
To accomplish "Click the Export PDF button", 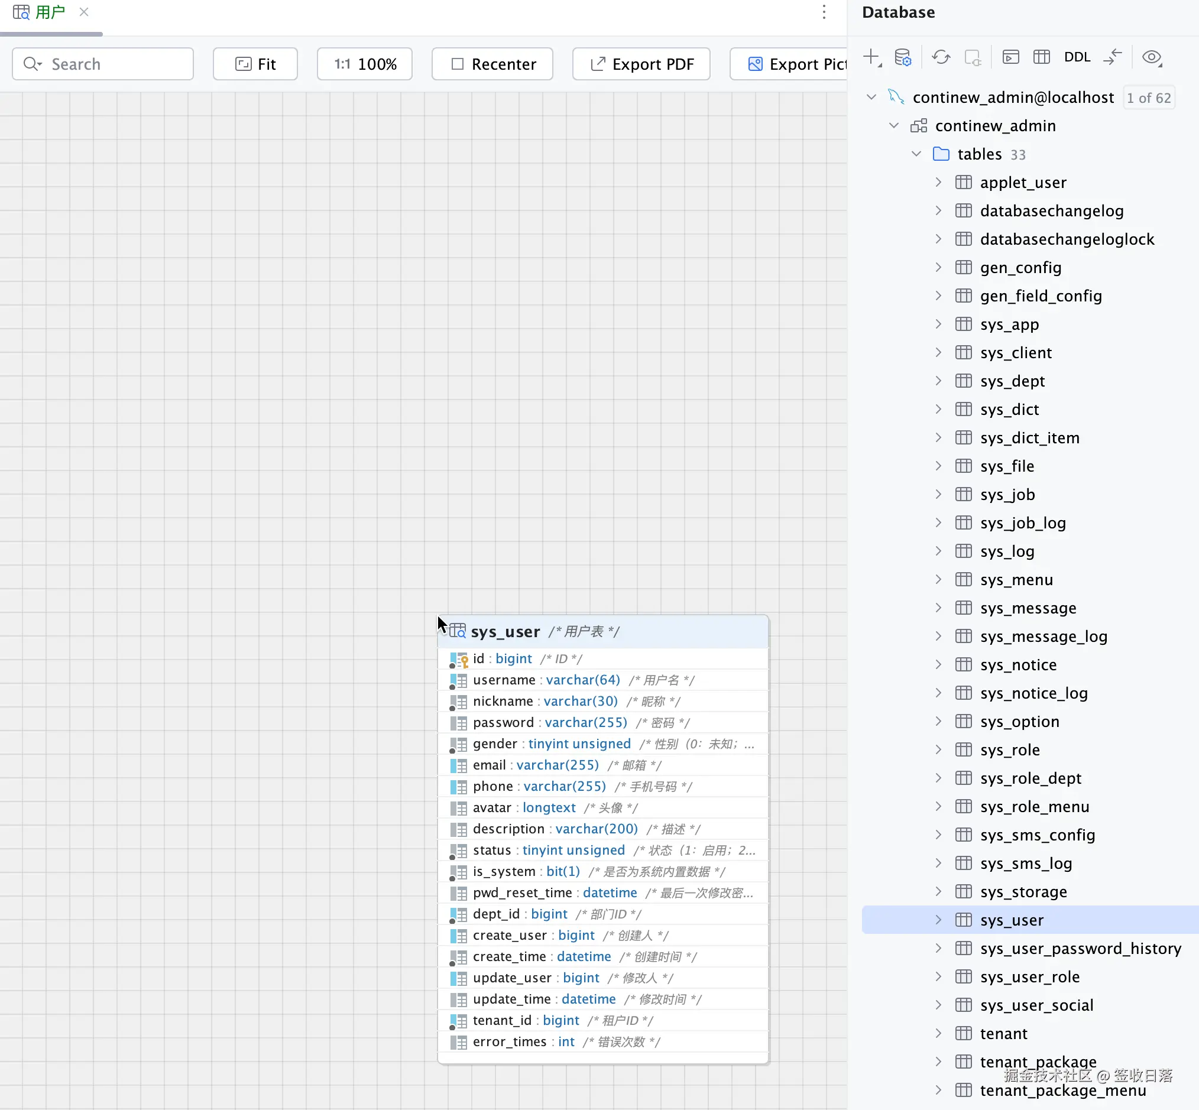I will (x=641, y=64).
